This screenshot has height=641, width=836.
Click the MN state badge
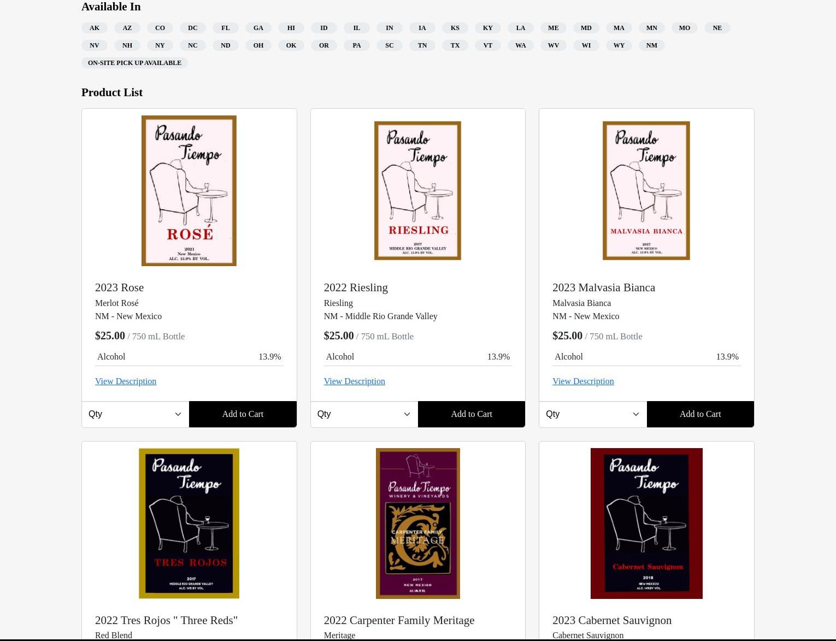652,28
